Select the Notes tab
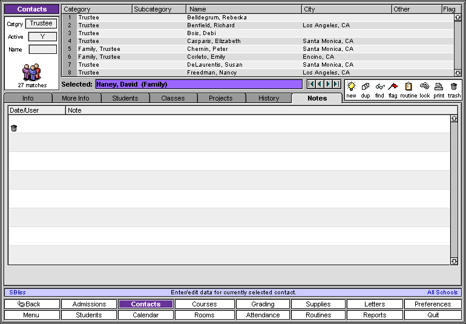466x324 pixels. coord(317,98)
